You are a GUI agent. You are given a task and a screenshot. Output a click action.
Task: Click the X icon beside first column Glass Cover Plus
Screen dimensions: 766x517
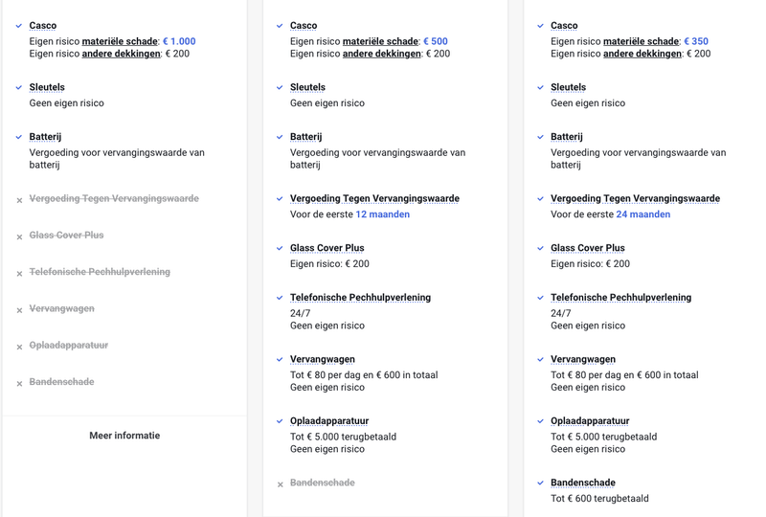click(x=19, y=236)
